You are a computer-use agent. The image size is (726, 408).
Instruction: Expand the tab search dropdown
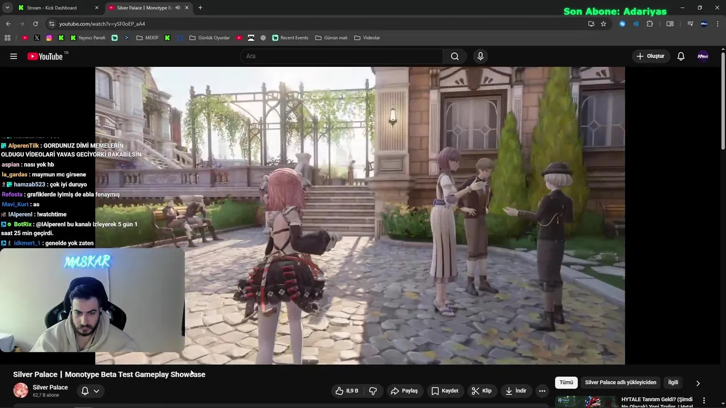pyautogui.click(x=7, y=8)
